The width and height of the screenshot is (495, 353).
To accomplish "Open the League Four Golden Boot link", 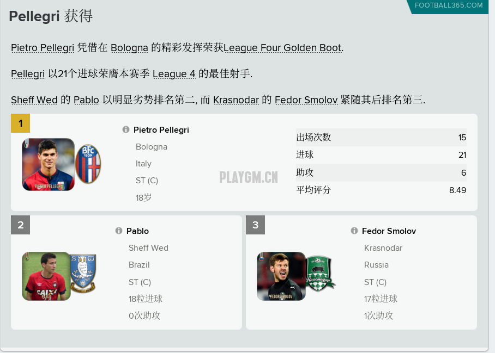I will tap(283, 48).
